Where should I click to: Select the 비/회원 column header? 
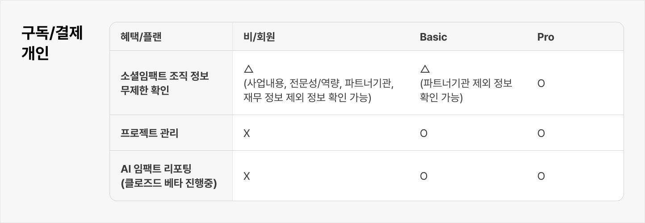coord(259,37)
